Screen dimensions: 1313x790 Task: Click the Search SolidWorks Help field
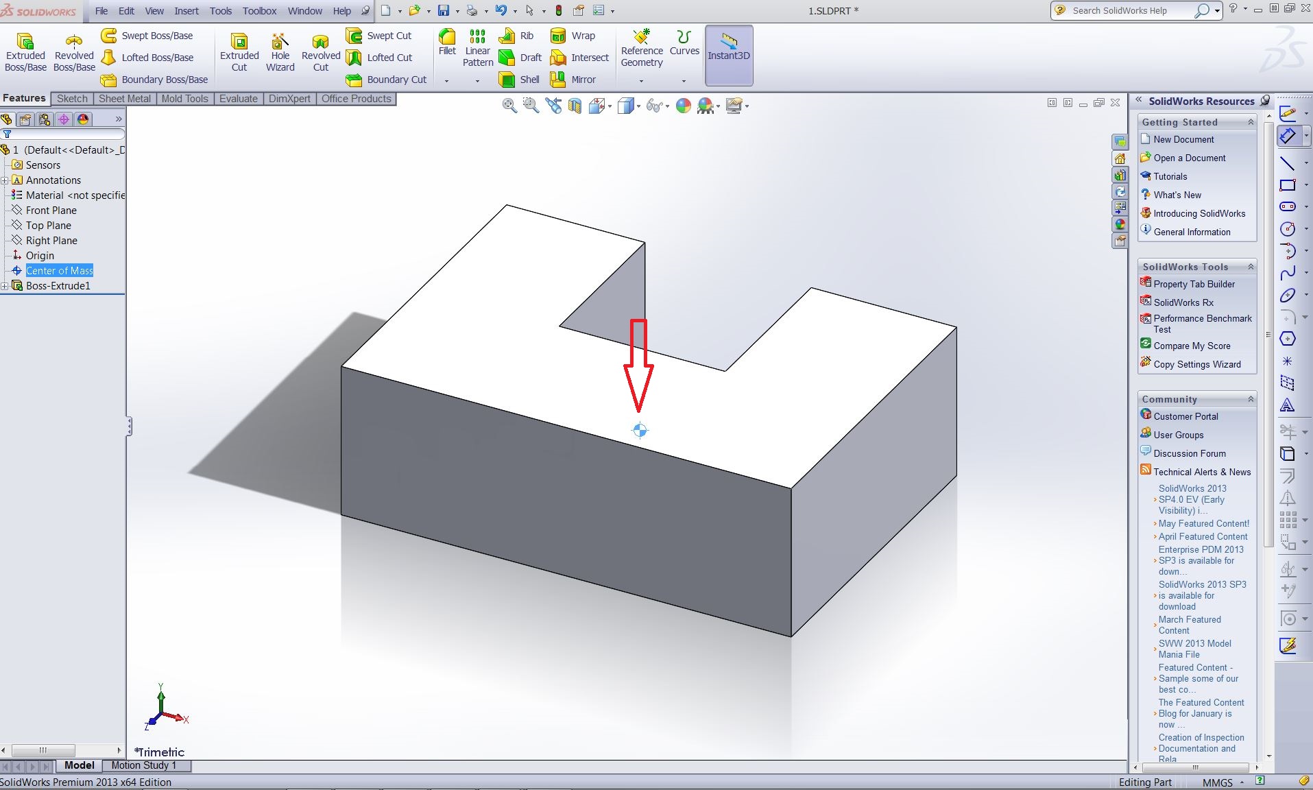[1130, 11]
